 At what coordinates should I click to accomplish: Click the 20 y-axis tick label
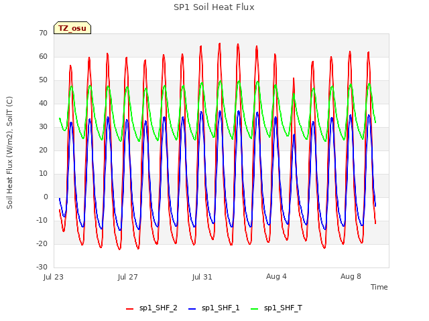click(x=43, y=150)
